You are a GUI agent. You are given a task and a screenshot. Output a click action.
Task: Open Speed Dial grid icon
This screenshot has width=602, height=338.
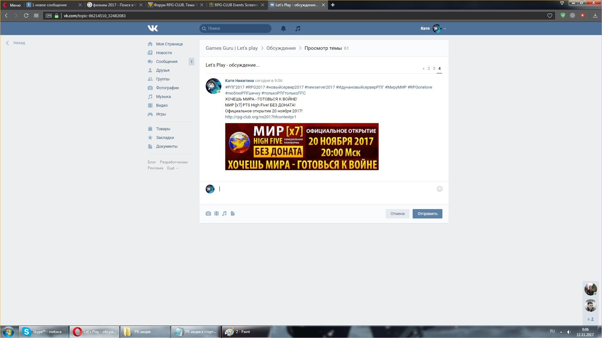(36, 16)
